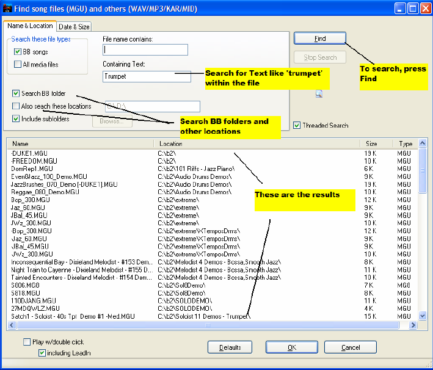Image resolution: width=433 pixels, height=370 pixels.
Task: Start the search with Find button
Action: pos(320,38)
